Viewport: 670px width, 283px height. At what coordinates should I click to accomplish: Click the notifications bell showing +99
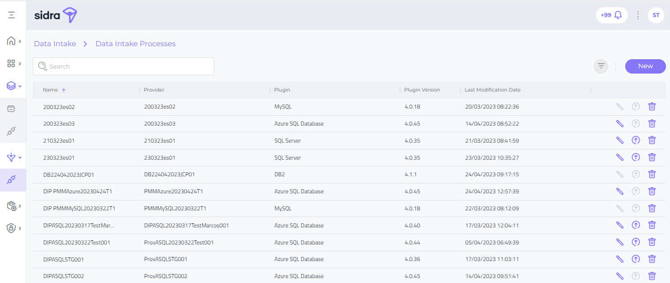[612, 15]
